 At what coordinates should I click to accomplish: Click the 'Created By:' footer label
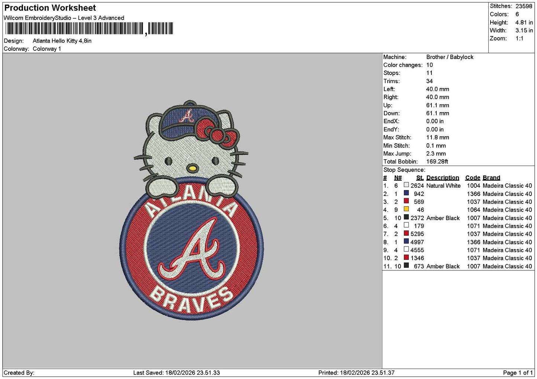point(19,373)
